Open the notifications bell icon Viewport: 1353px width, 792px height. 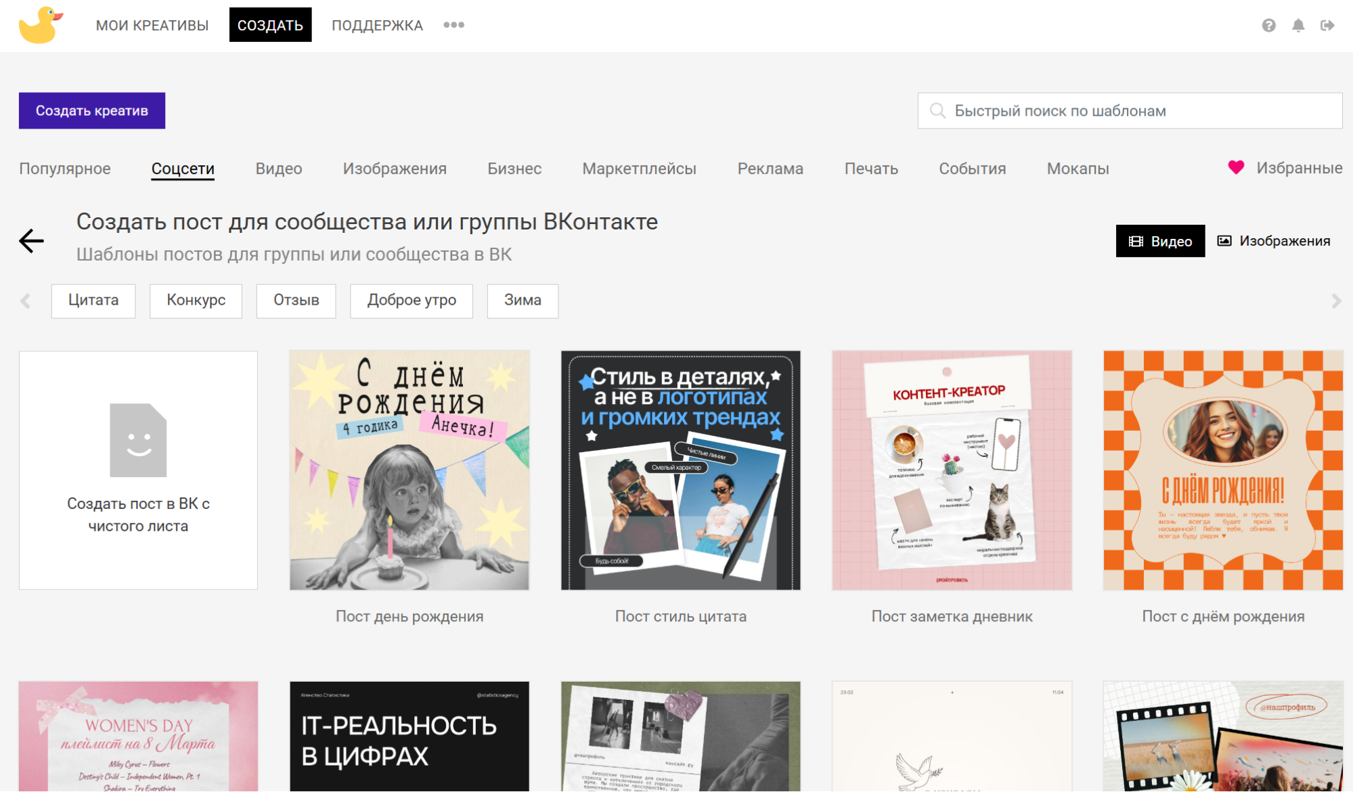[x=1297, y=25]
